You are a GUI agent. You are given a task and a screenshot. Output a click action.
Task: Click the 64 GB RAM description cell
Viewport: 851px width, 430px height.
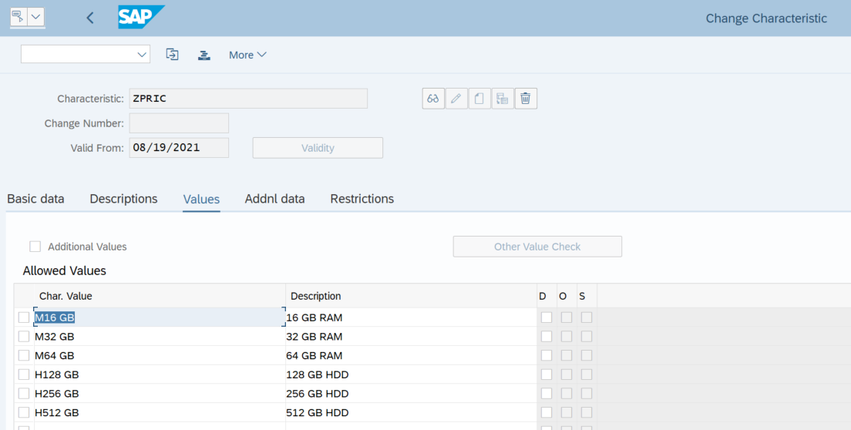(411, 355)
